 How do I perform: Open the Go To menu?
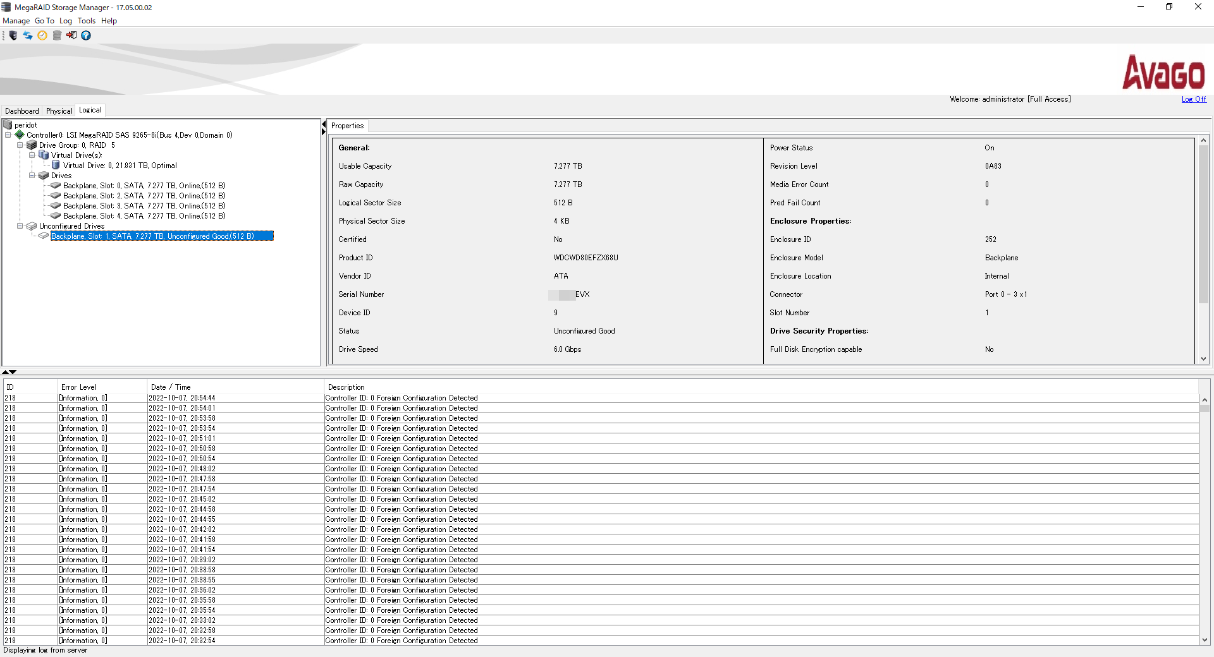pyautogui.click(x=44, y=21)
